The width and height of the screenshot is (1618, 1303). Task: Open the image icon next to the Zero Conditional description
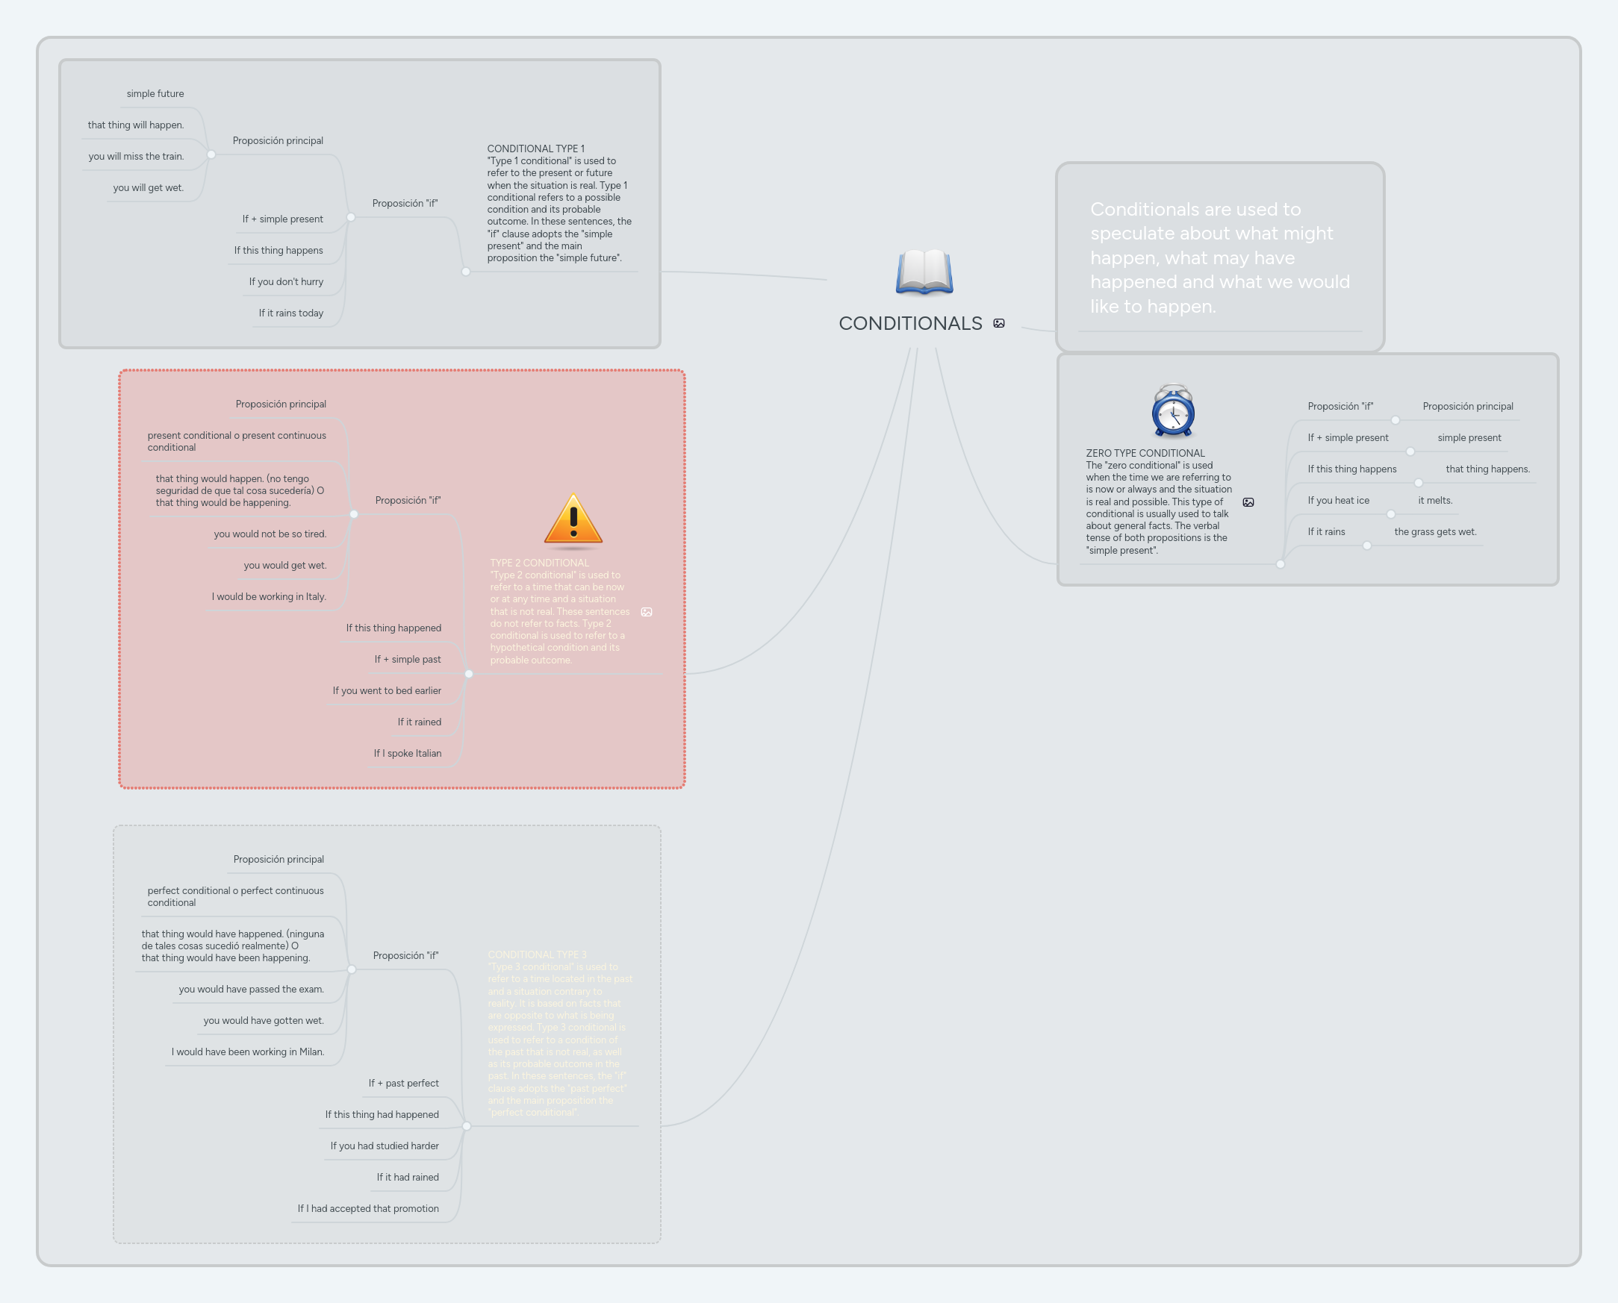[1248, 502]
